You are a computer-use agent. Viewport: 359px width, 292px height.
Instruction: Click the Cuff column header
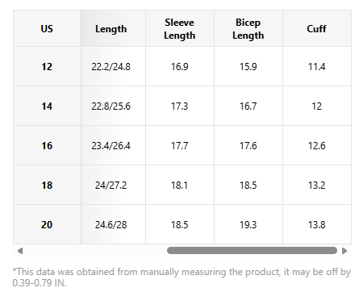click(x=317, y=28)
